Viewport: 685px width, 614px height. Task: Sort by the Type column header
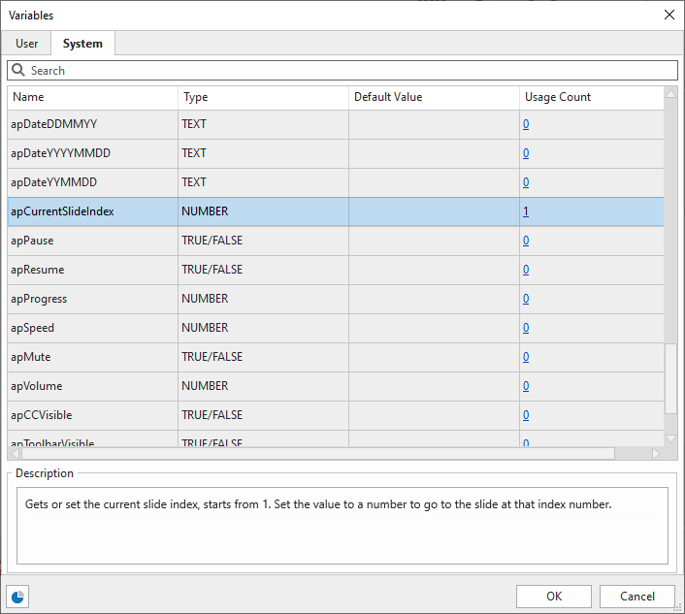(263, 97)
